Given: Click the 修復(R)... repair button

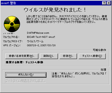Looking at the screenshot, I should (x=68, y=56).
